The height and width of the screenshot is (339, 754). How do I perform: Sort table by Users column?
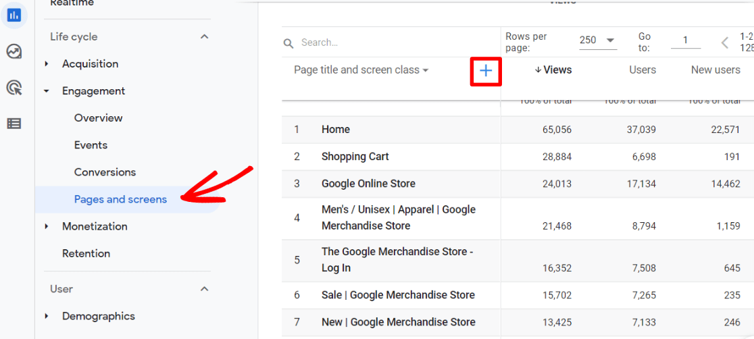(x=643, y=70)
